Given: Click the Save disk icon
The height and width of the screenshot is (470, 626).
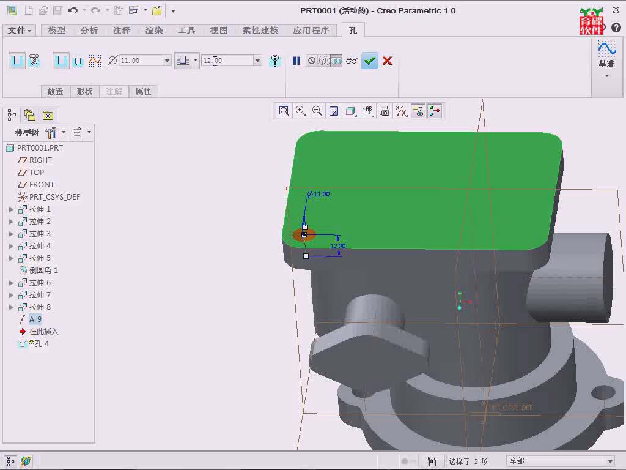Looking at the screenshot, I should (x=58, y=10).
